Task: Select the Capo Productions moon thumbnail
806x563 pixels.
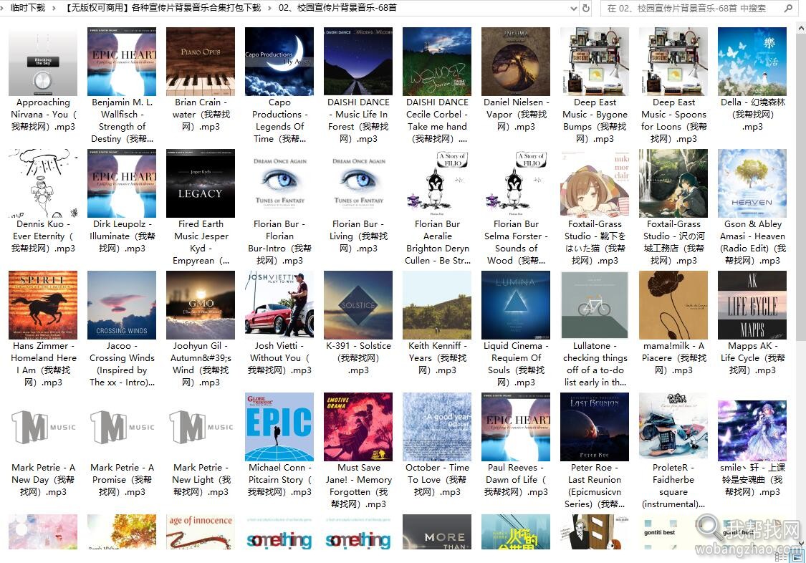Action: (x=279, y=62)
